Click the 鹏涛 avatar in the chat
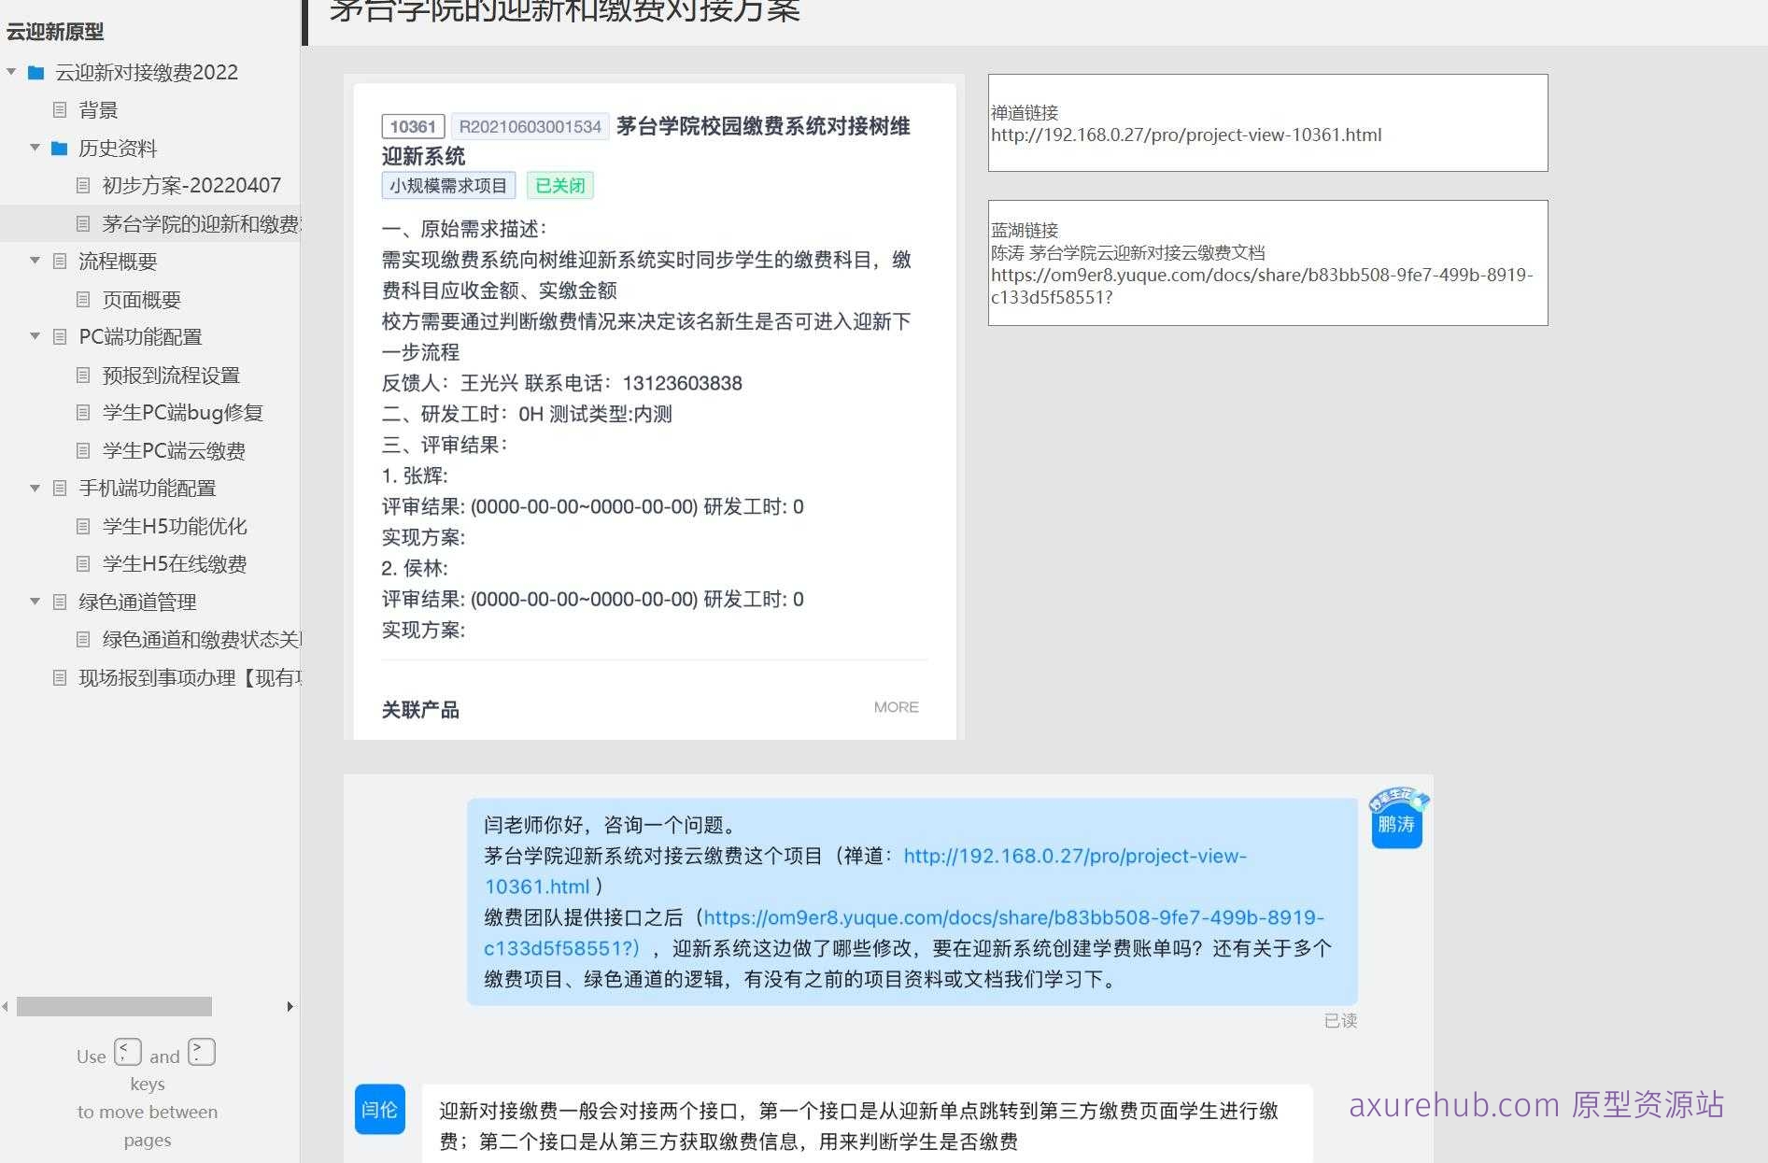This screenshot has width=1768, height=1163. click(1396, 817)
